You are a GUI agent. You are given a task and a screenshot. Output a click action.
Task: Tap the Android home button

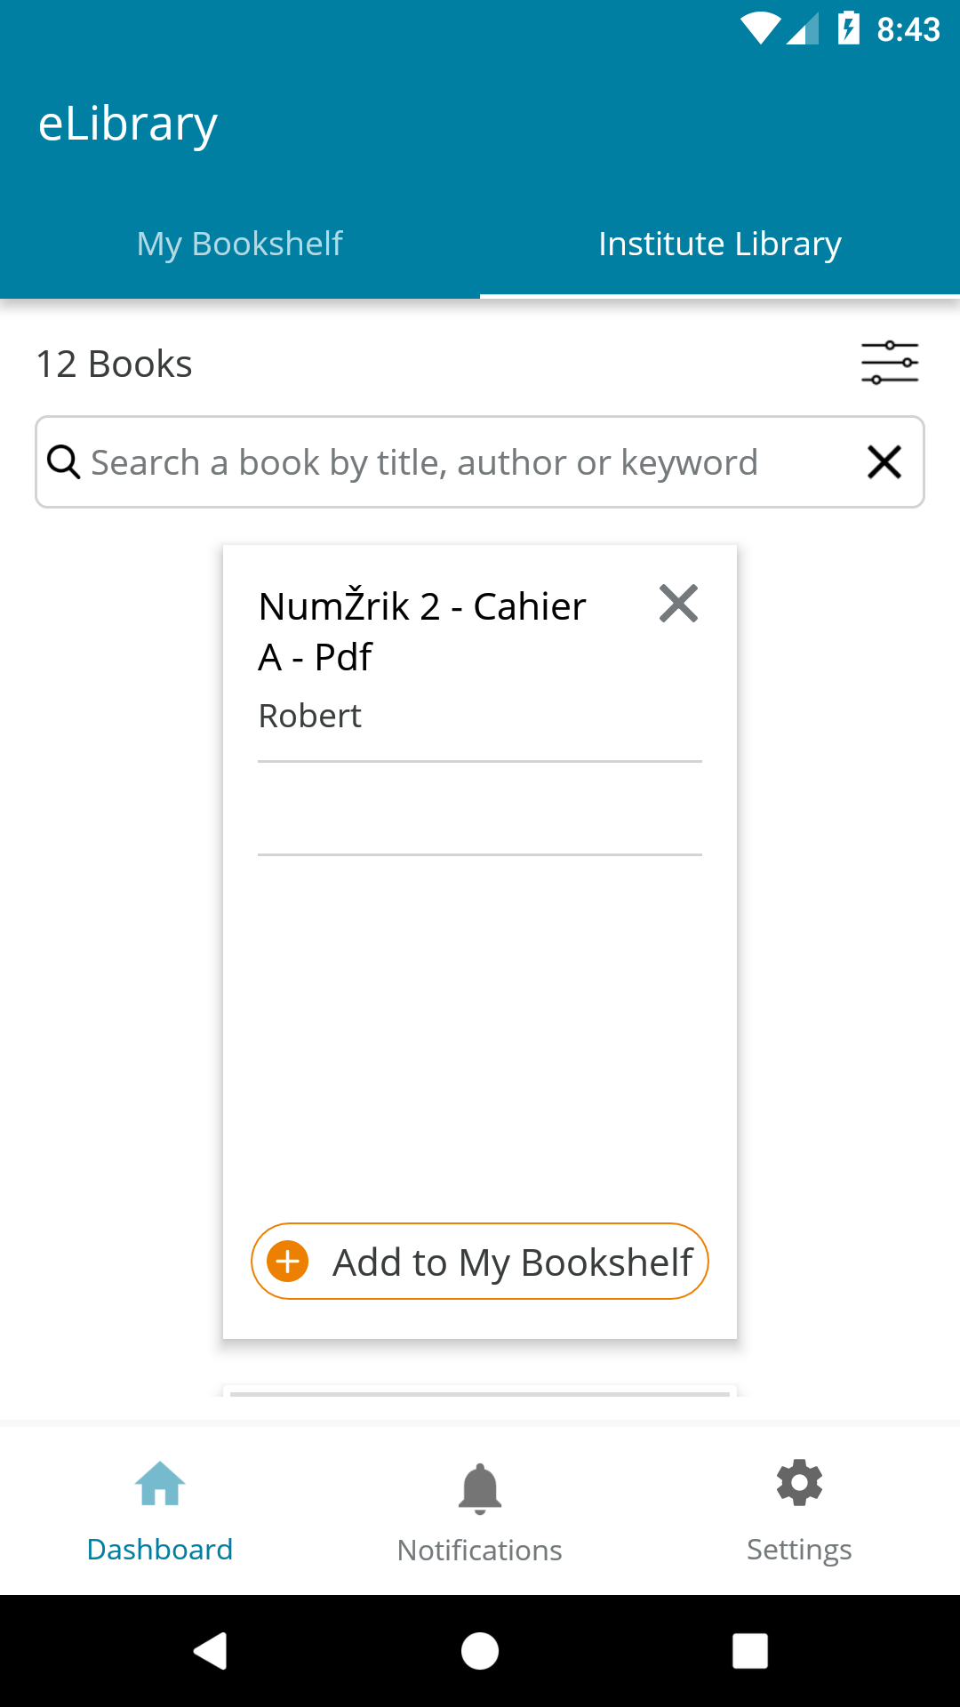click(x=480, y=1651)
